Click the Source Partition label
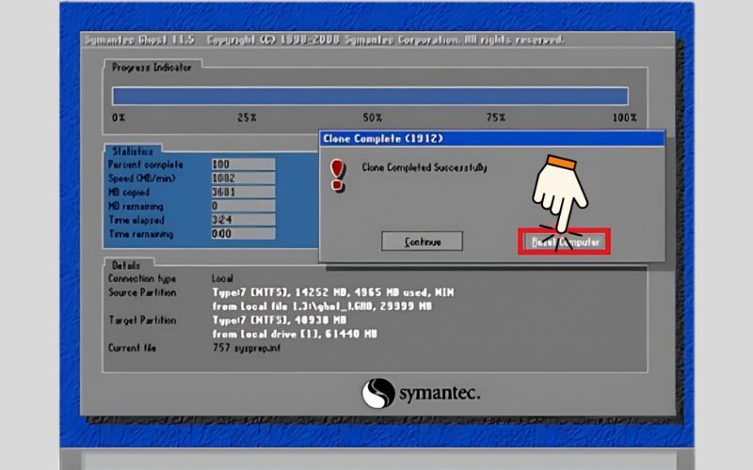753x470 pixels. pos(142,292)
